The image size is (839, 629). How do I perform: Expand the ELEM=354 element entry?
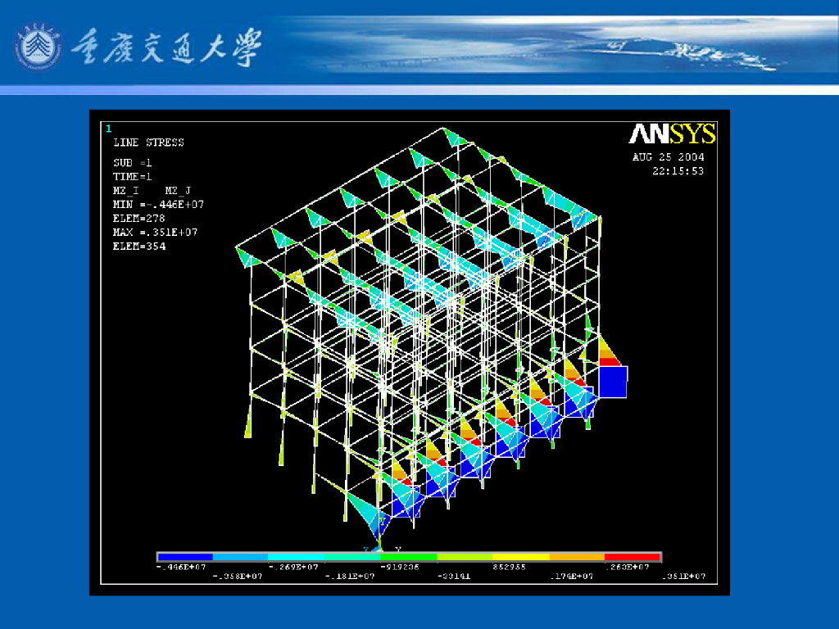[x=138, y=246]
